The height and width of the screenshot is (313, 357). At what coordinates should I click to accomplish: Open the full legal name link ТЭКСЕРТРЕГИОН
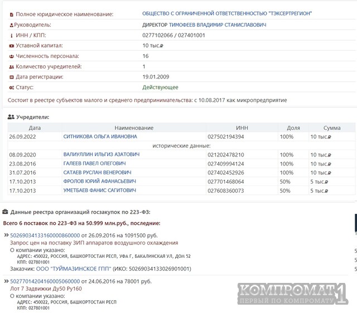tap(227, 13)
